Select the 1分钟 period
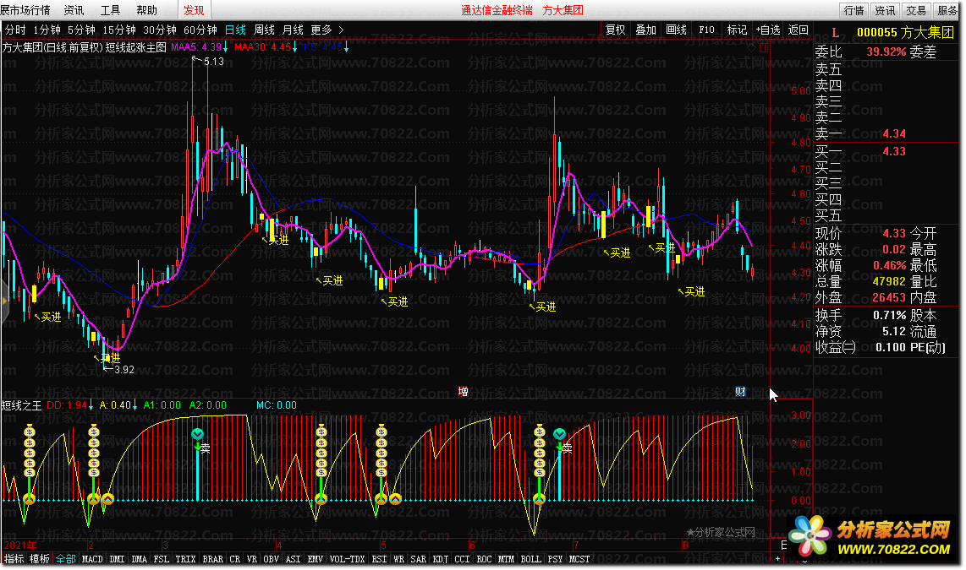 pos(47,30)
